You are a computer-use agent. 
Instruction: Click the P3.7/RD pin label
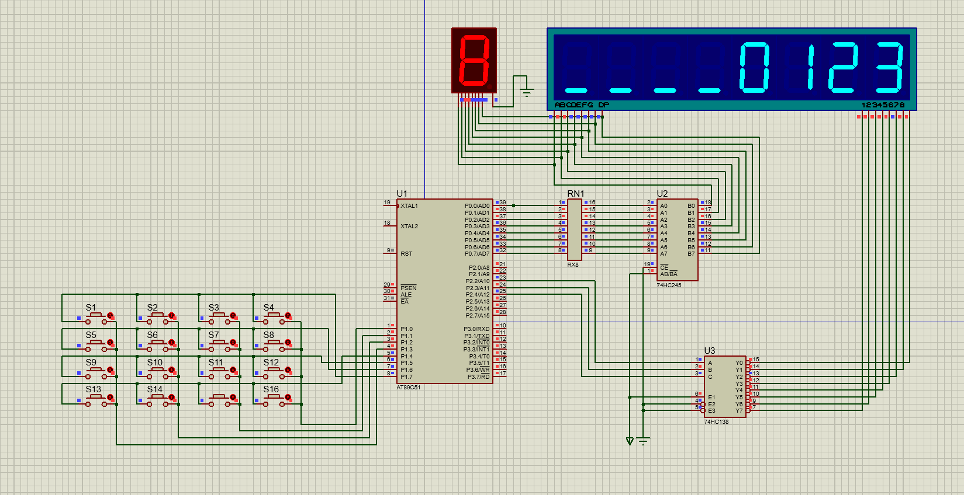(479, 377)
